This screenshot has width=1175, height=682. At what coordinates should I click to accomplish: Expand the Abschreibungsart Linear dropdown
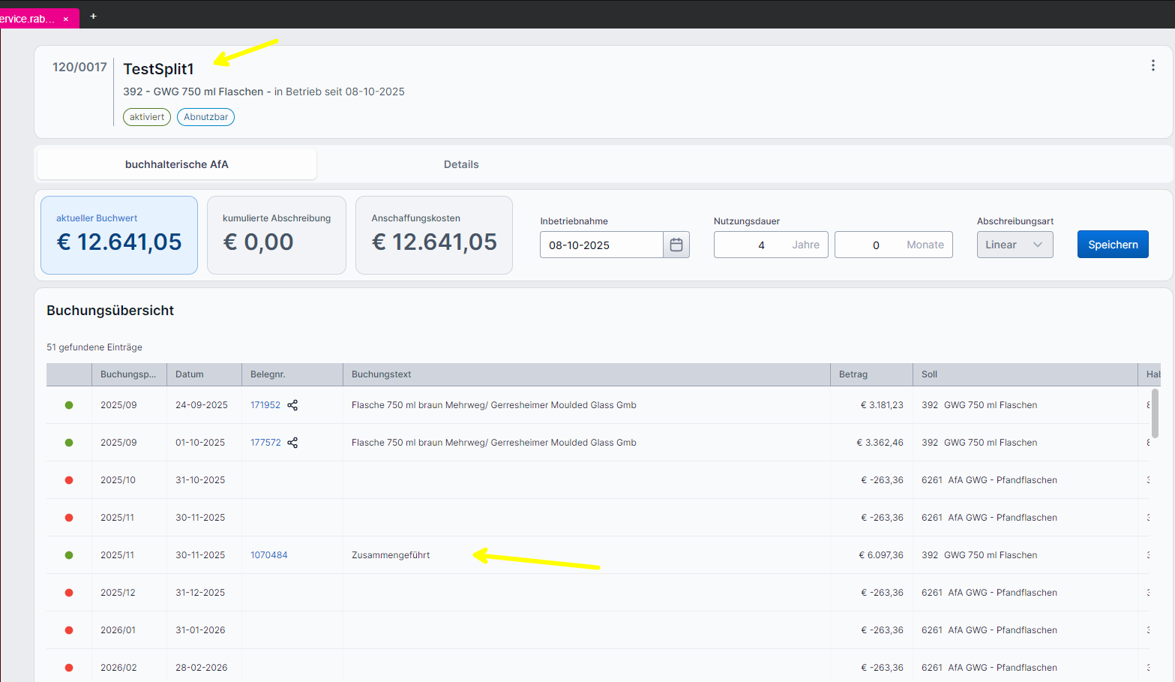tap(1014, 245)
